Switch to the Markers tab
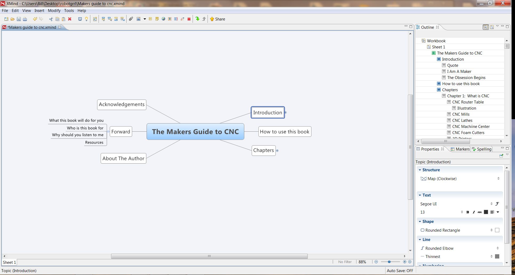515x275 pixels. pos(460,149)
